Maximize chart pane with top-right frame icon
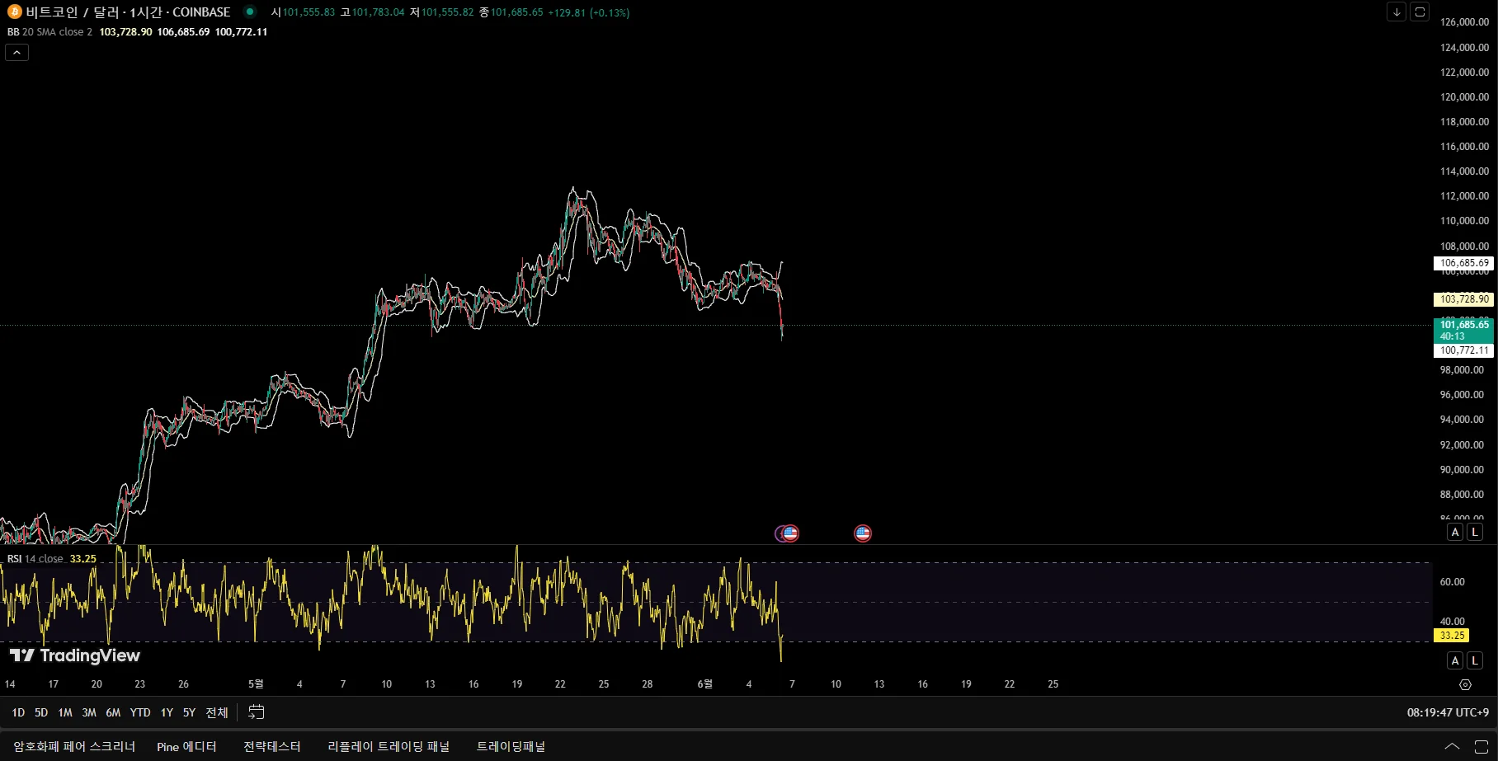This screenshot has width=1498, height=761. (x=1420, y=12)
